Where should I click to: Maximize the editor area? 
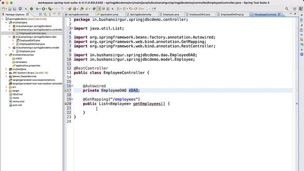pos(295,14)
